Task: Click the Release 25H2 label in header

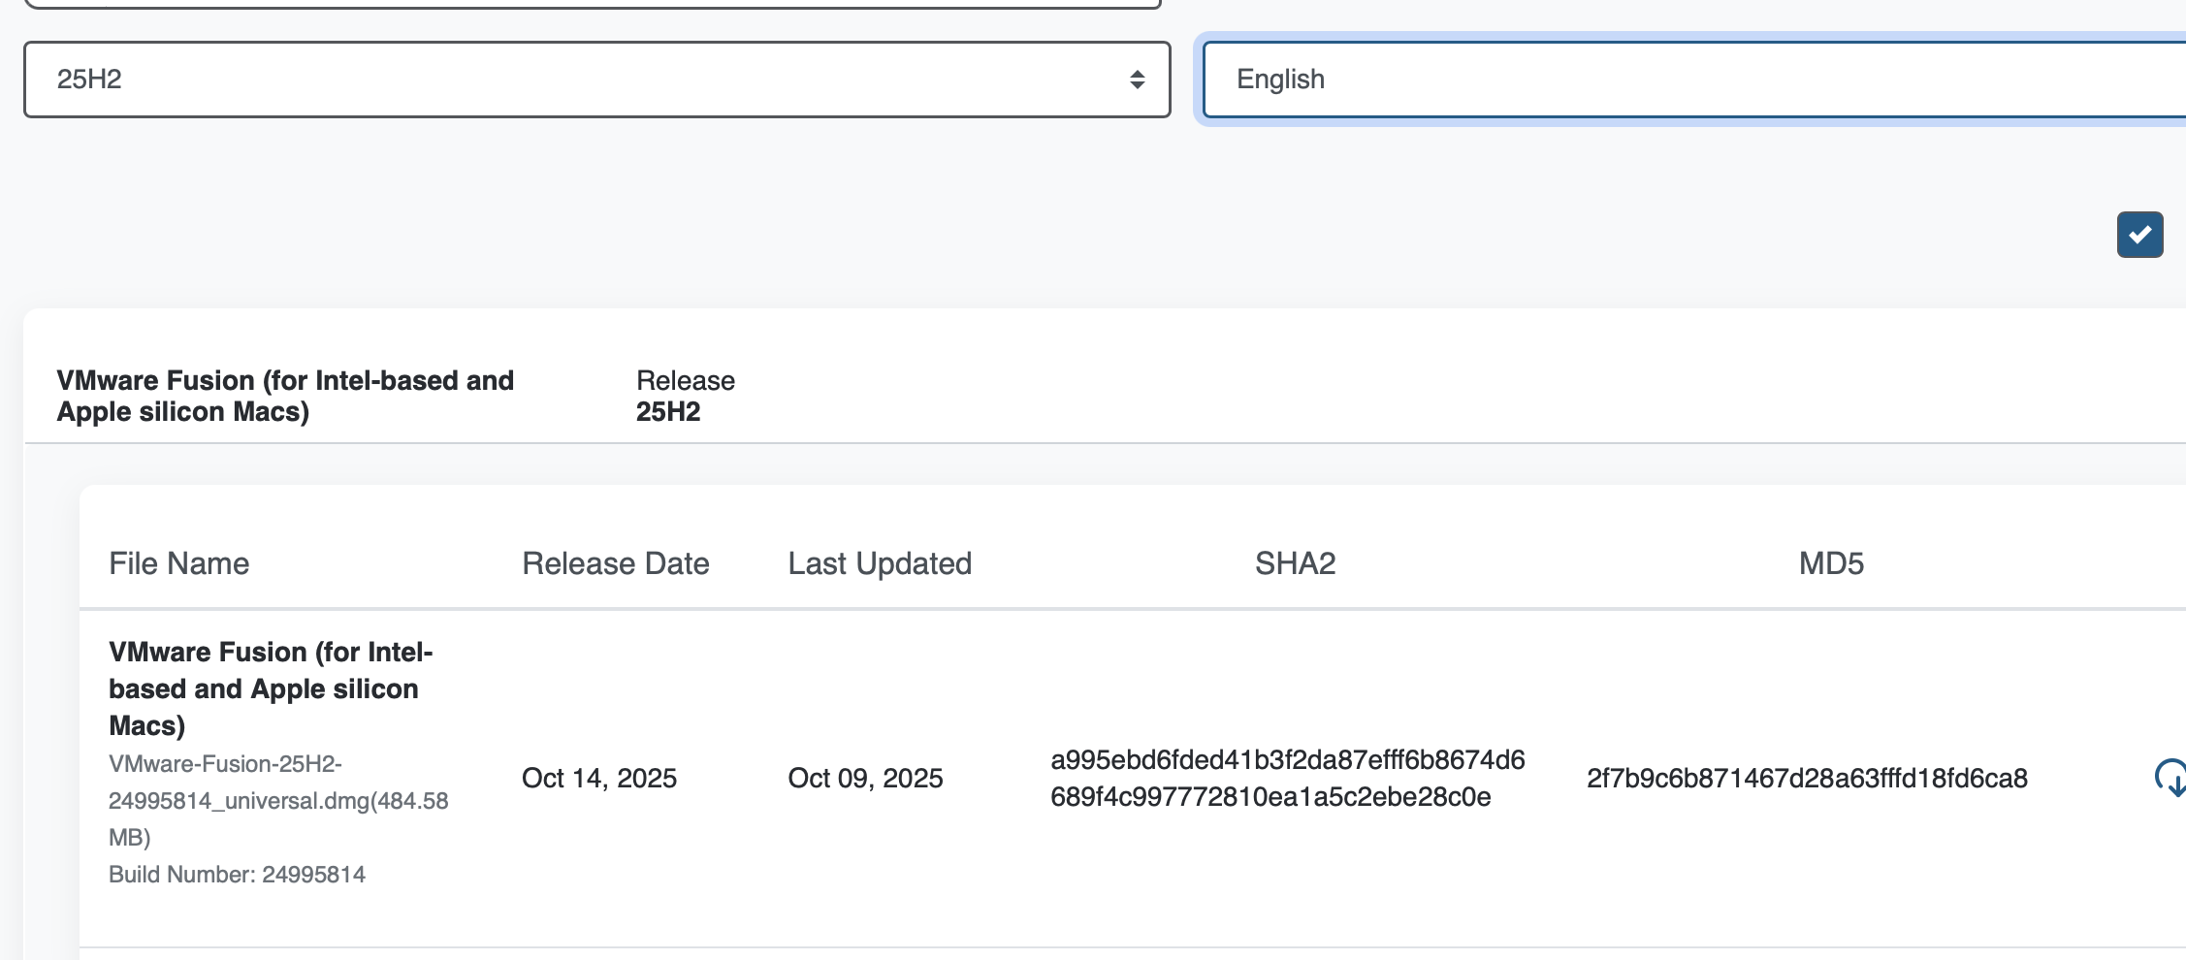Action: point(685,396)
